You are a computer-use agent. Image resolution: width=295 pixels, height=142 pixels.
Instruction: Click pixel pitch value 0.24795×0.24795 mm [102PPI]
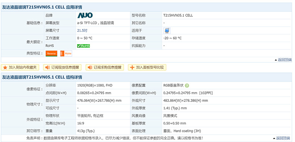(188, 93)
